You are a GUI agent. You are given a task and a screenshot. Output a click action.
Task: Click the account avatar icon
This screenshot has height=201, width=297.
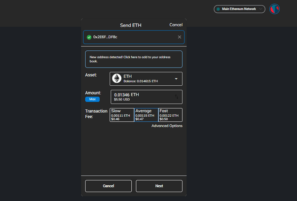(275, 9)
